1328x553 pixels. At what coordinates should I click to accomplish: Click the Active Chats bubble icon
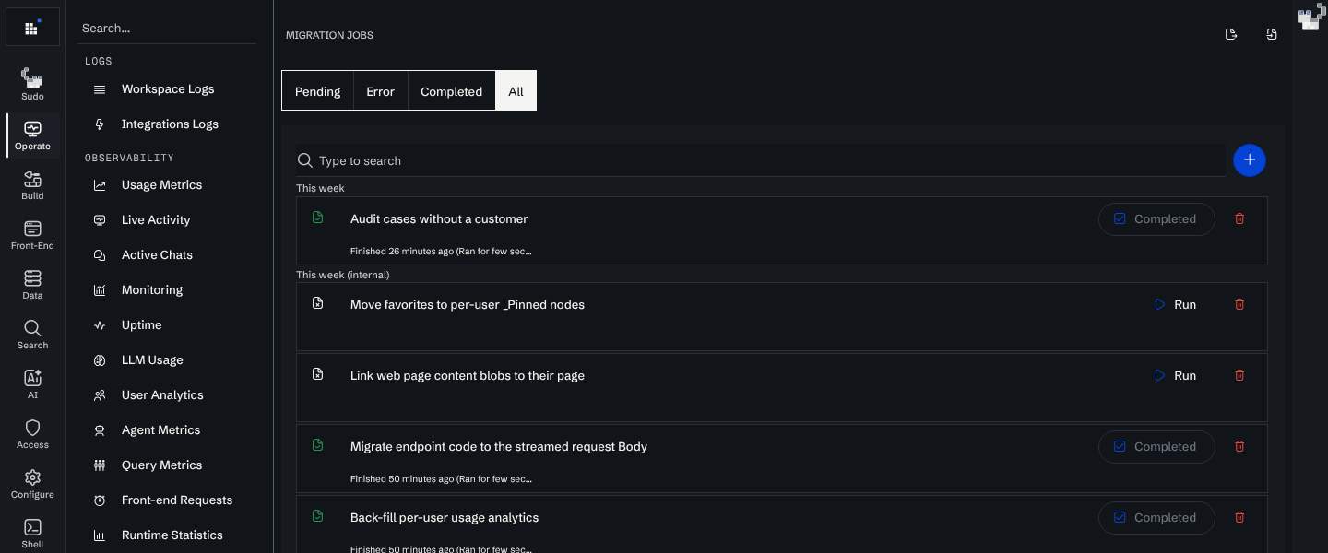point(100,255)
